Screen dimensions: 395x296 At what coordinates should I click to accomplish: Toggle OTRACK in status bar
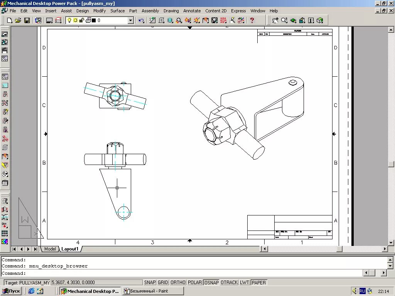coord(229,283)
